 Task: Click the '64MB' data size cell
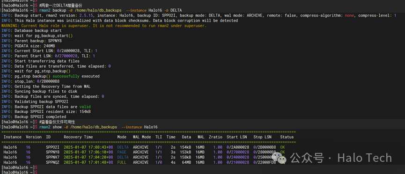(187, 162)
